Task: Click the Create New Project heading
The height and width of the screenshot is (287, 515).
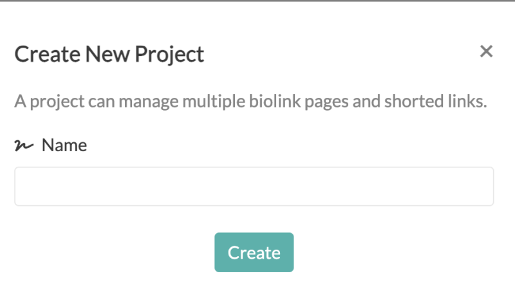Action: click(x=109, y=55)
